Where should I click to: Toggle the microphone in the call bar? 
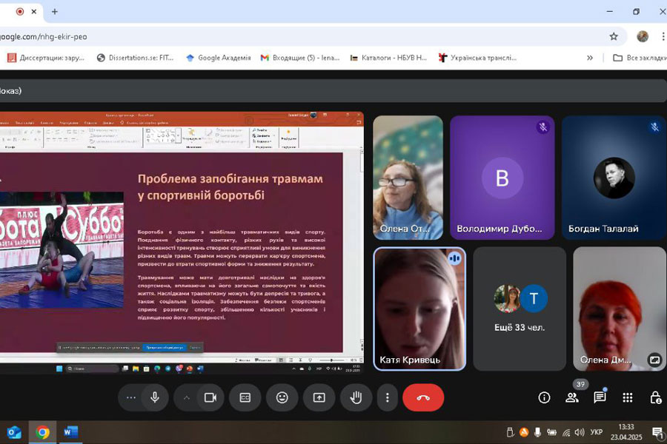155,397
